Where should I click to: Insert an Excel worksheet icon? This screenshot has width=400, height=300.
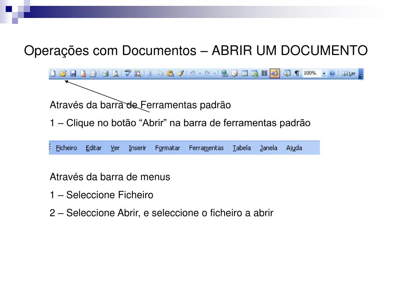click(x=255, y=73)
